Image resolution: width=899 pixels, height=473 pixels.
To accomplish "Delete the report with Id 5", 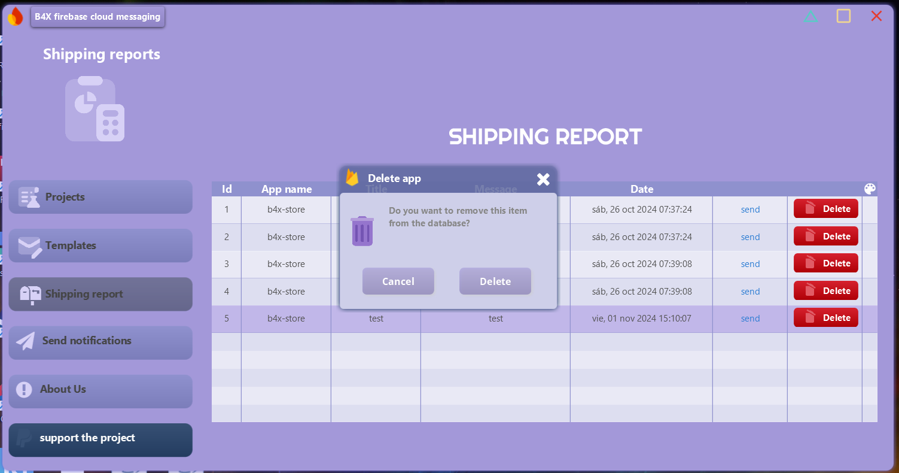I will coord(826,318).
